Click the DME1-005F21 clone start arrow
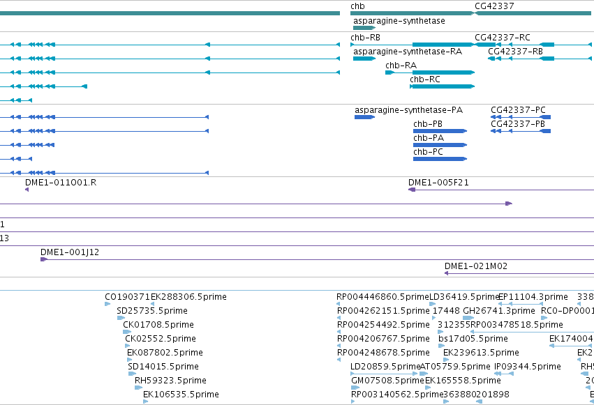This screenshot has width=594, height=405. pyautogui.click(x=412, y=190)
